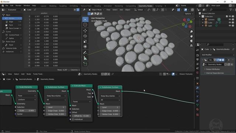Expand Output Attributes panel
236x133 pixels.
213,69
